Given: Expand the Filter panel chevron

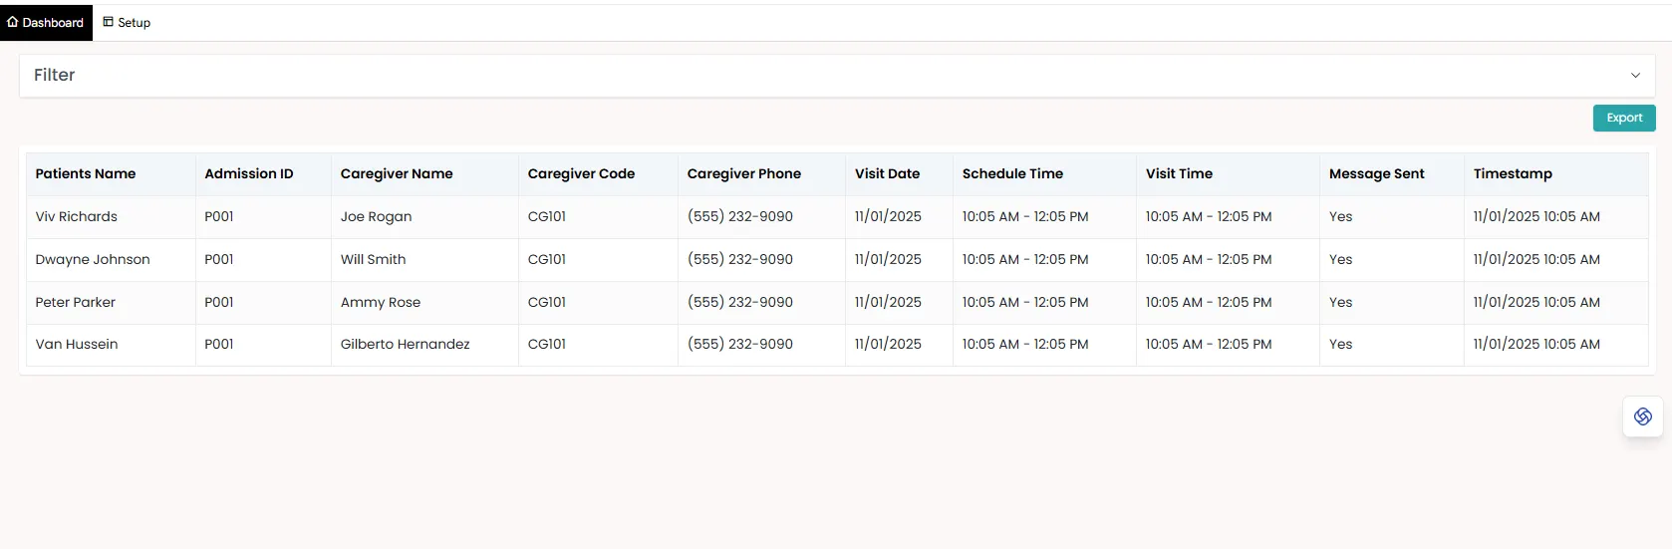Looking at the screenshot, I should (1635, 76).
